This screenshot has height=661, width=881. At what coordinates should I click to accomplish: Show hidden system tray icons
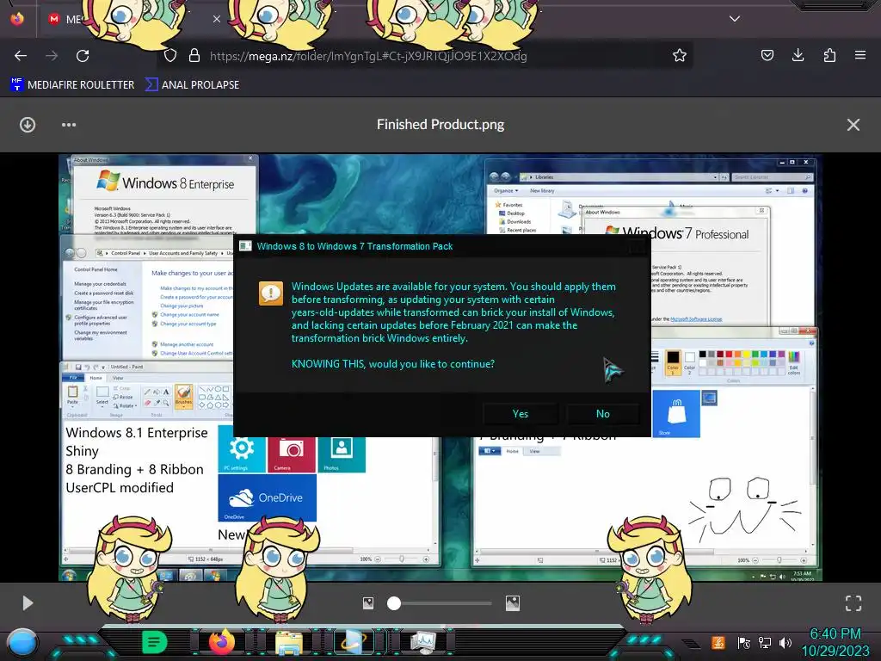(x=691, y=644)
